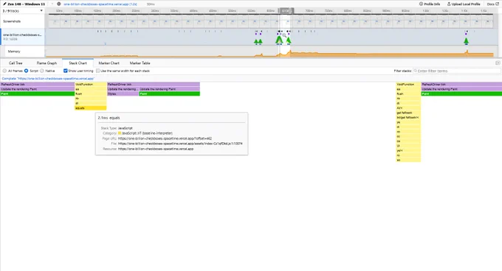Open the Marker Chart tab

(x=109, y=63)
